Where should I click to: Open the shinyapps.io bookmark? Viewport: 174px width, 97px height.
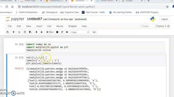click(x=50, y=12)
